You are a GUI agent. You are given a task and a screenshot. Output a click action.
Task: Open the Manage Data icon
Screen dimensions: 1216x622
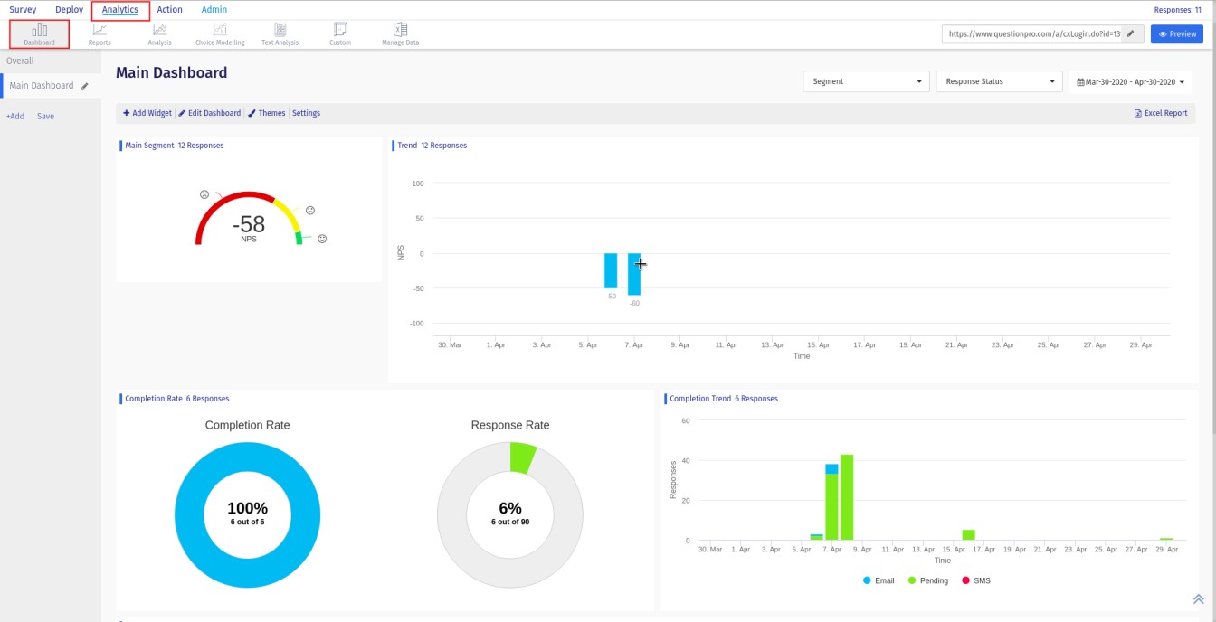coord(400,33)
